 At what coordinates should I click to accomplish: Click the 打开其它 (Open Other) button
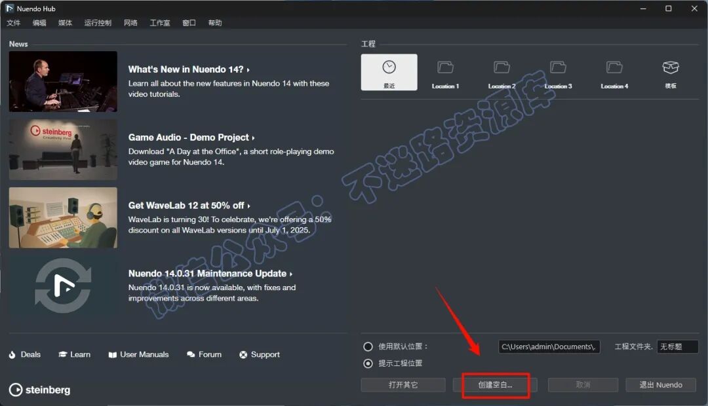click(403, 385)
